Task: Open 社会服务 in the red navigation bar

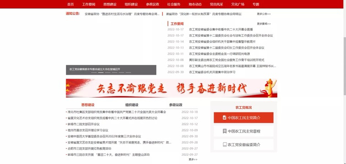Action: pyautogui.click(x=173, y=4)
